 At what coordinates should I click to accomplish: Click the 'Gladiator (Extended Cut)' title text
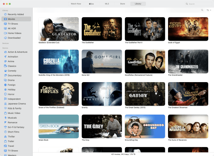pyautogui.click(x=49, y=42)
